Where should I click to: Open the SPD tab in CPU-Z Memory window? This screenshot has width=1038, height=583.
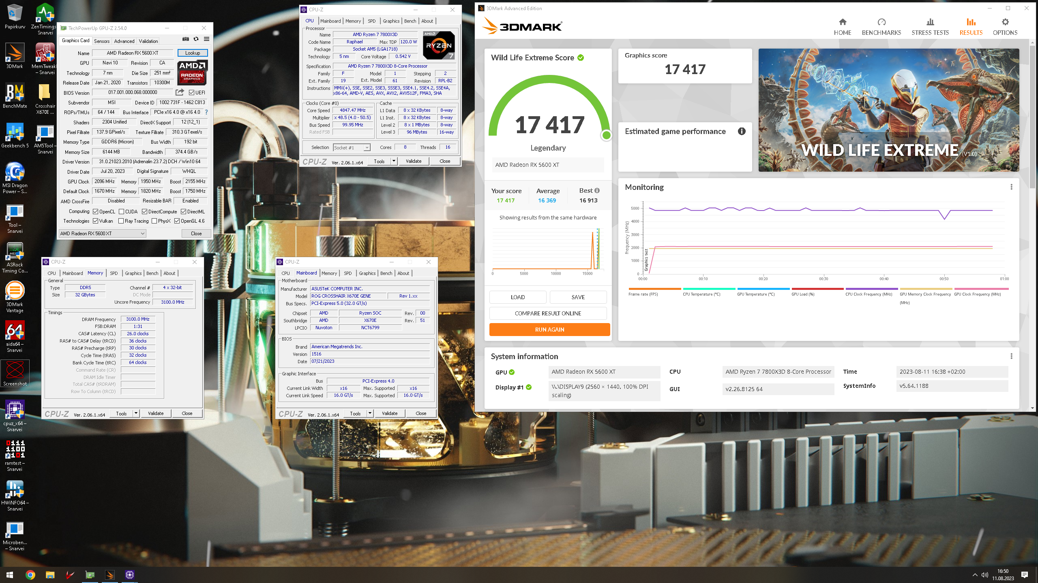pyautogui.click(x=114, y=273)
